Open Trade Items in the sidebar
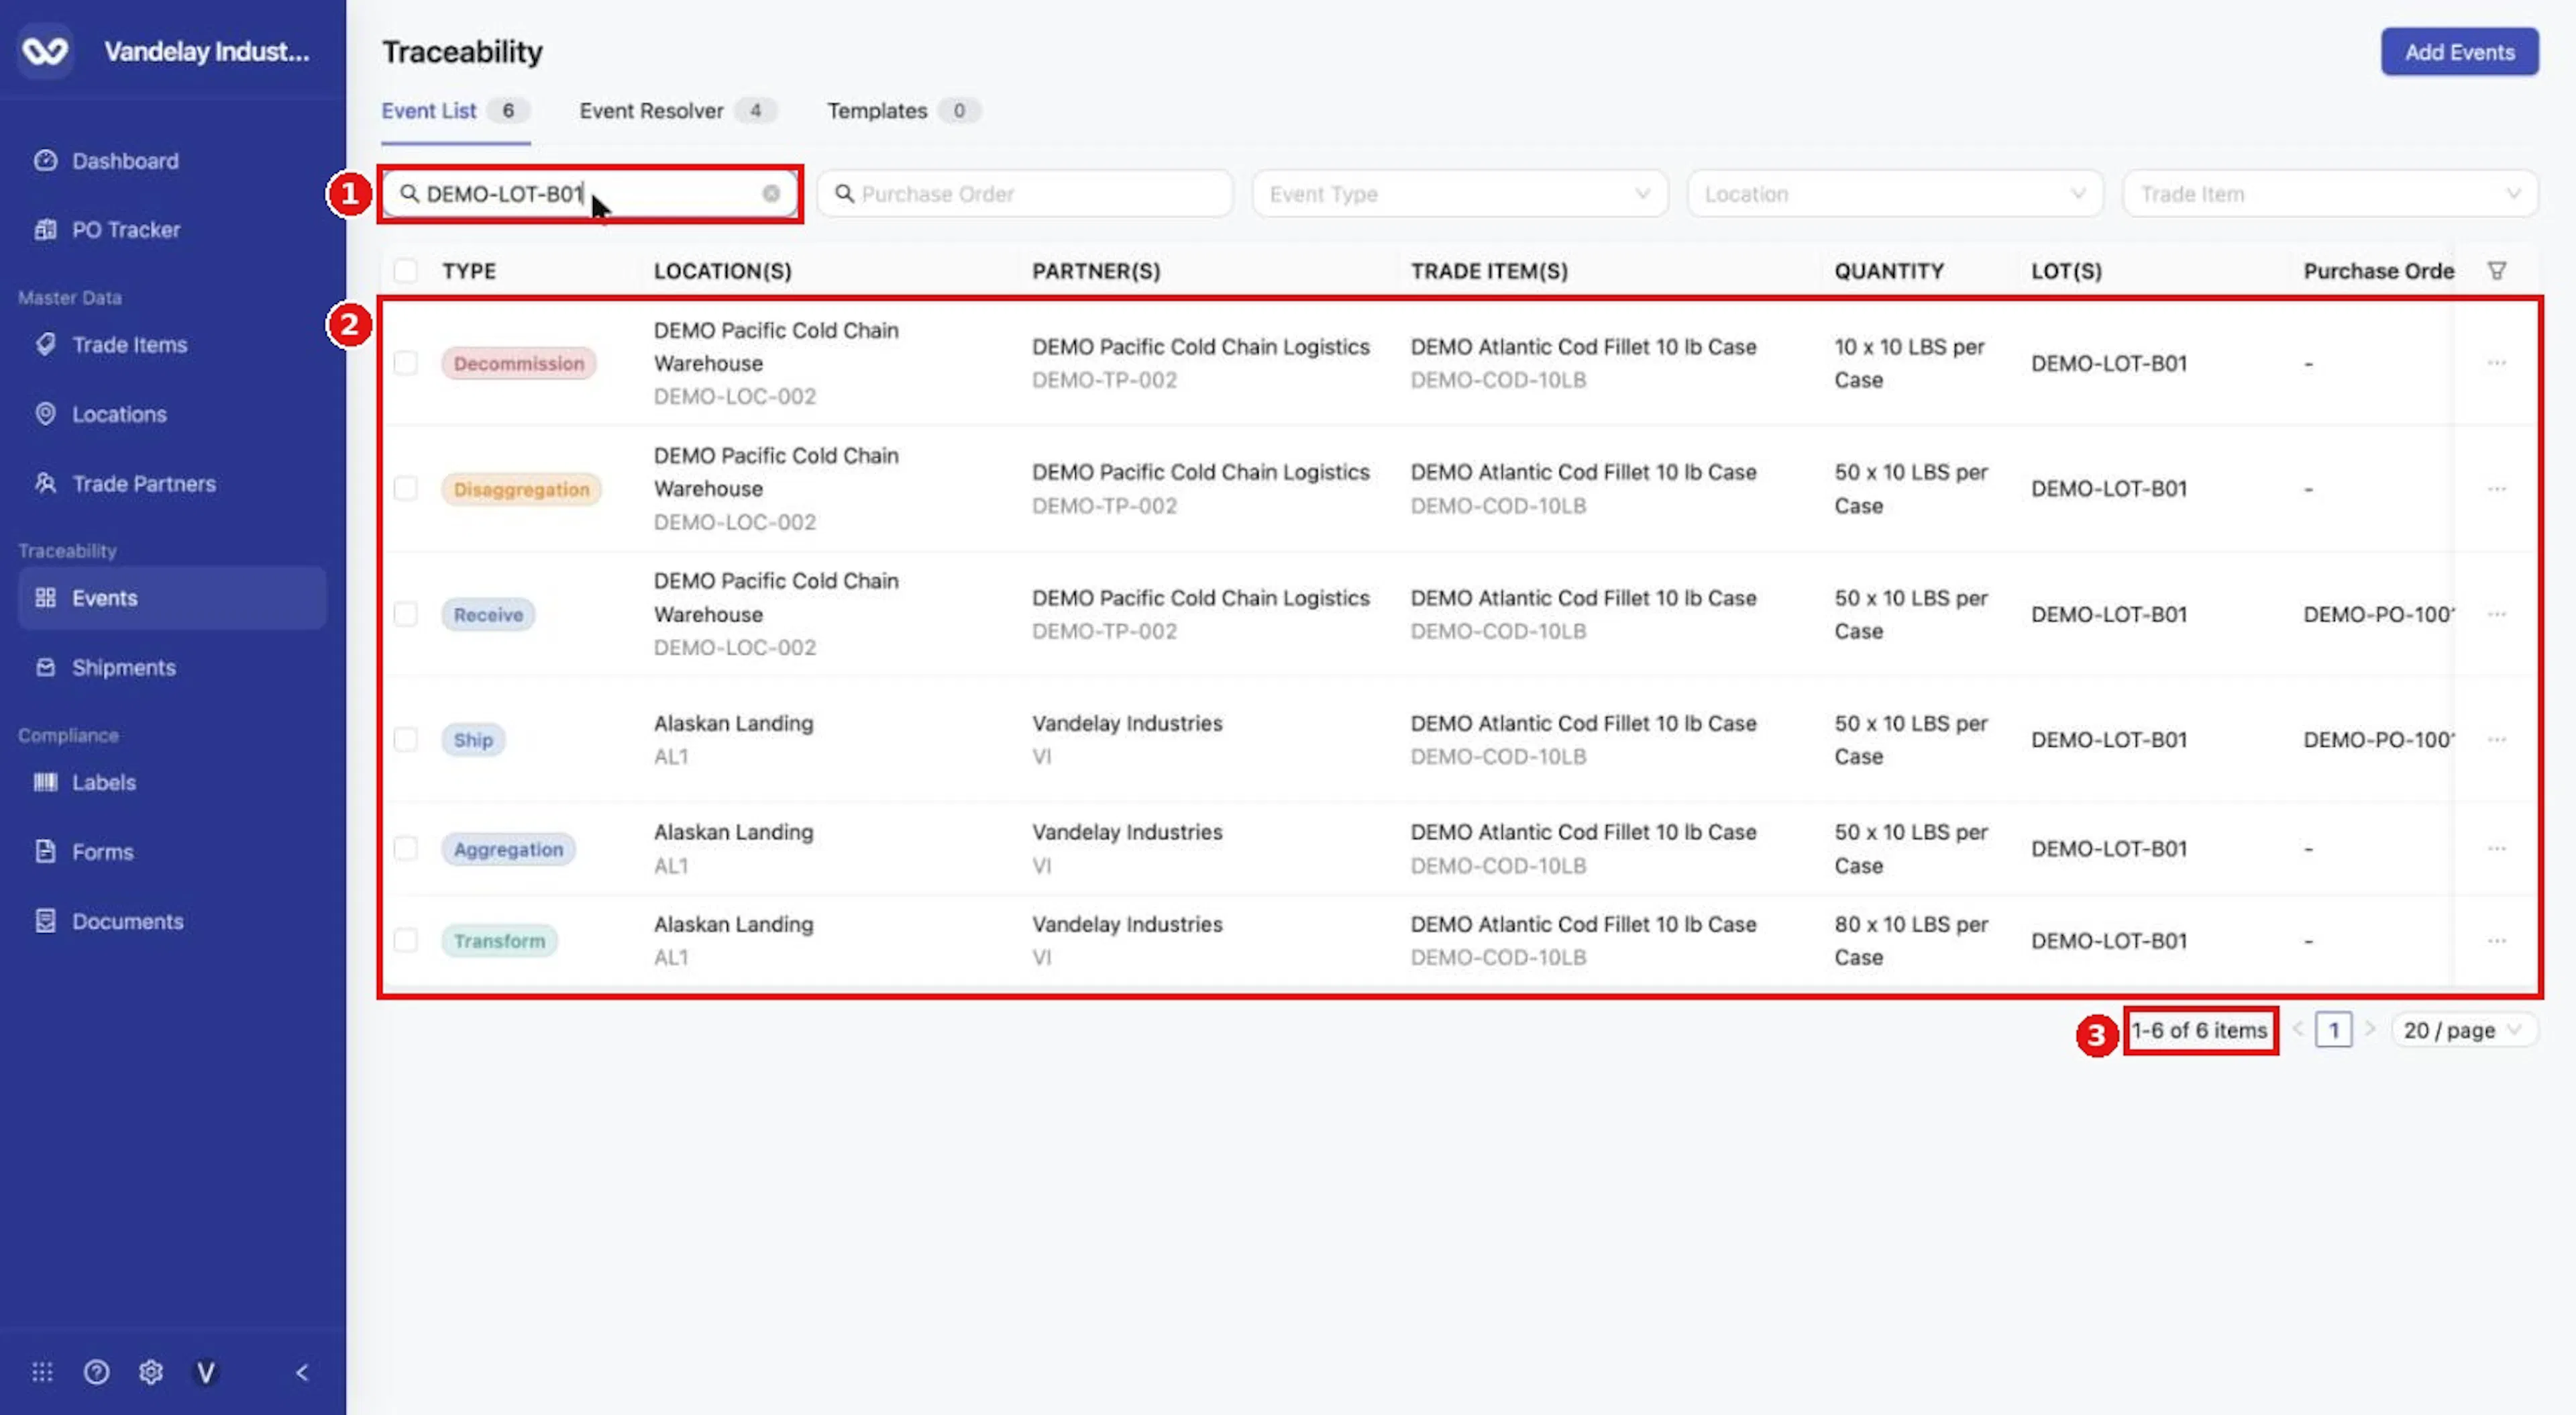 pos(172,344)
